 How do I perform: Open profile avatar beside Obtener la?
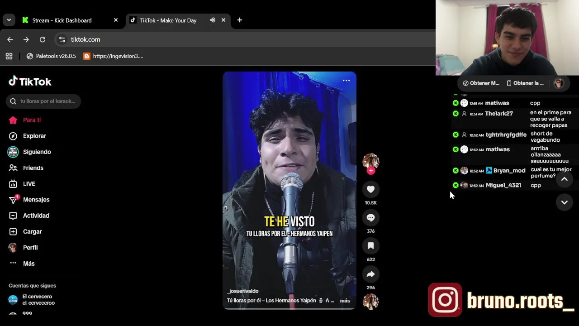(x=559, y=83)
